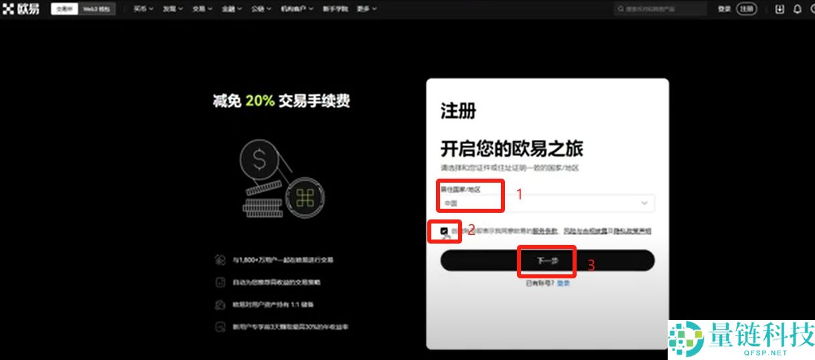Screen dimensions: 815x360
Task: Click the 减免 20% 交易手续费 text
Action: pyautogui.click(x=281, y=101)
